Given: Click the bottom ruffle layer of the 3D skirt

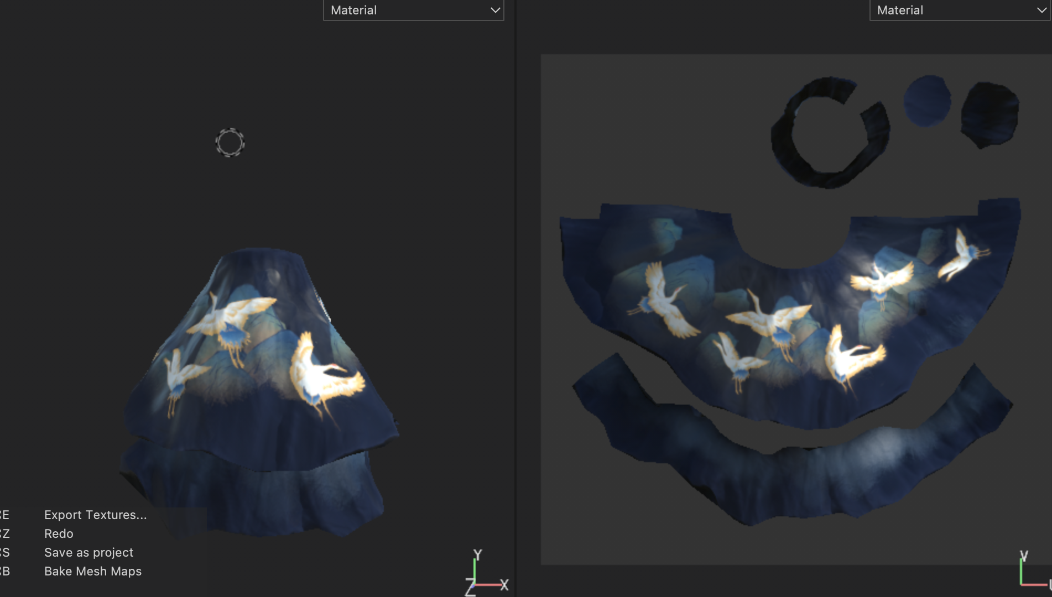Looking at the screenshot, I should pos(249,498).
